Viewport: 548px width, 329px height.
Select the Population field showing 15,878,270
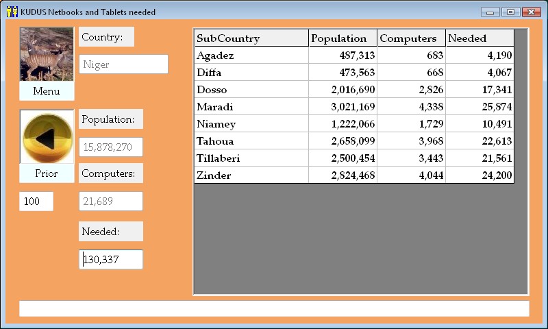coord(111,147)
